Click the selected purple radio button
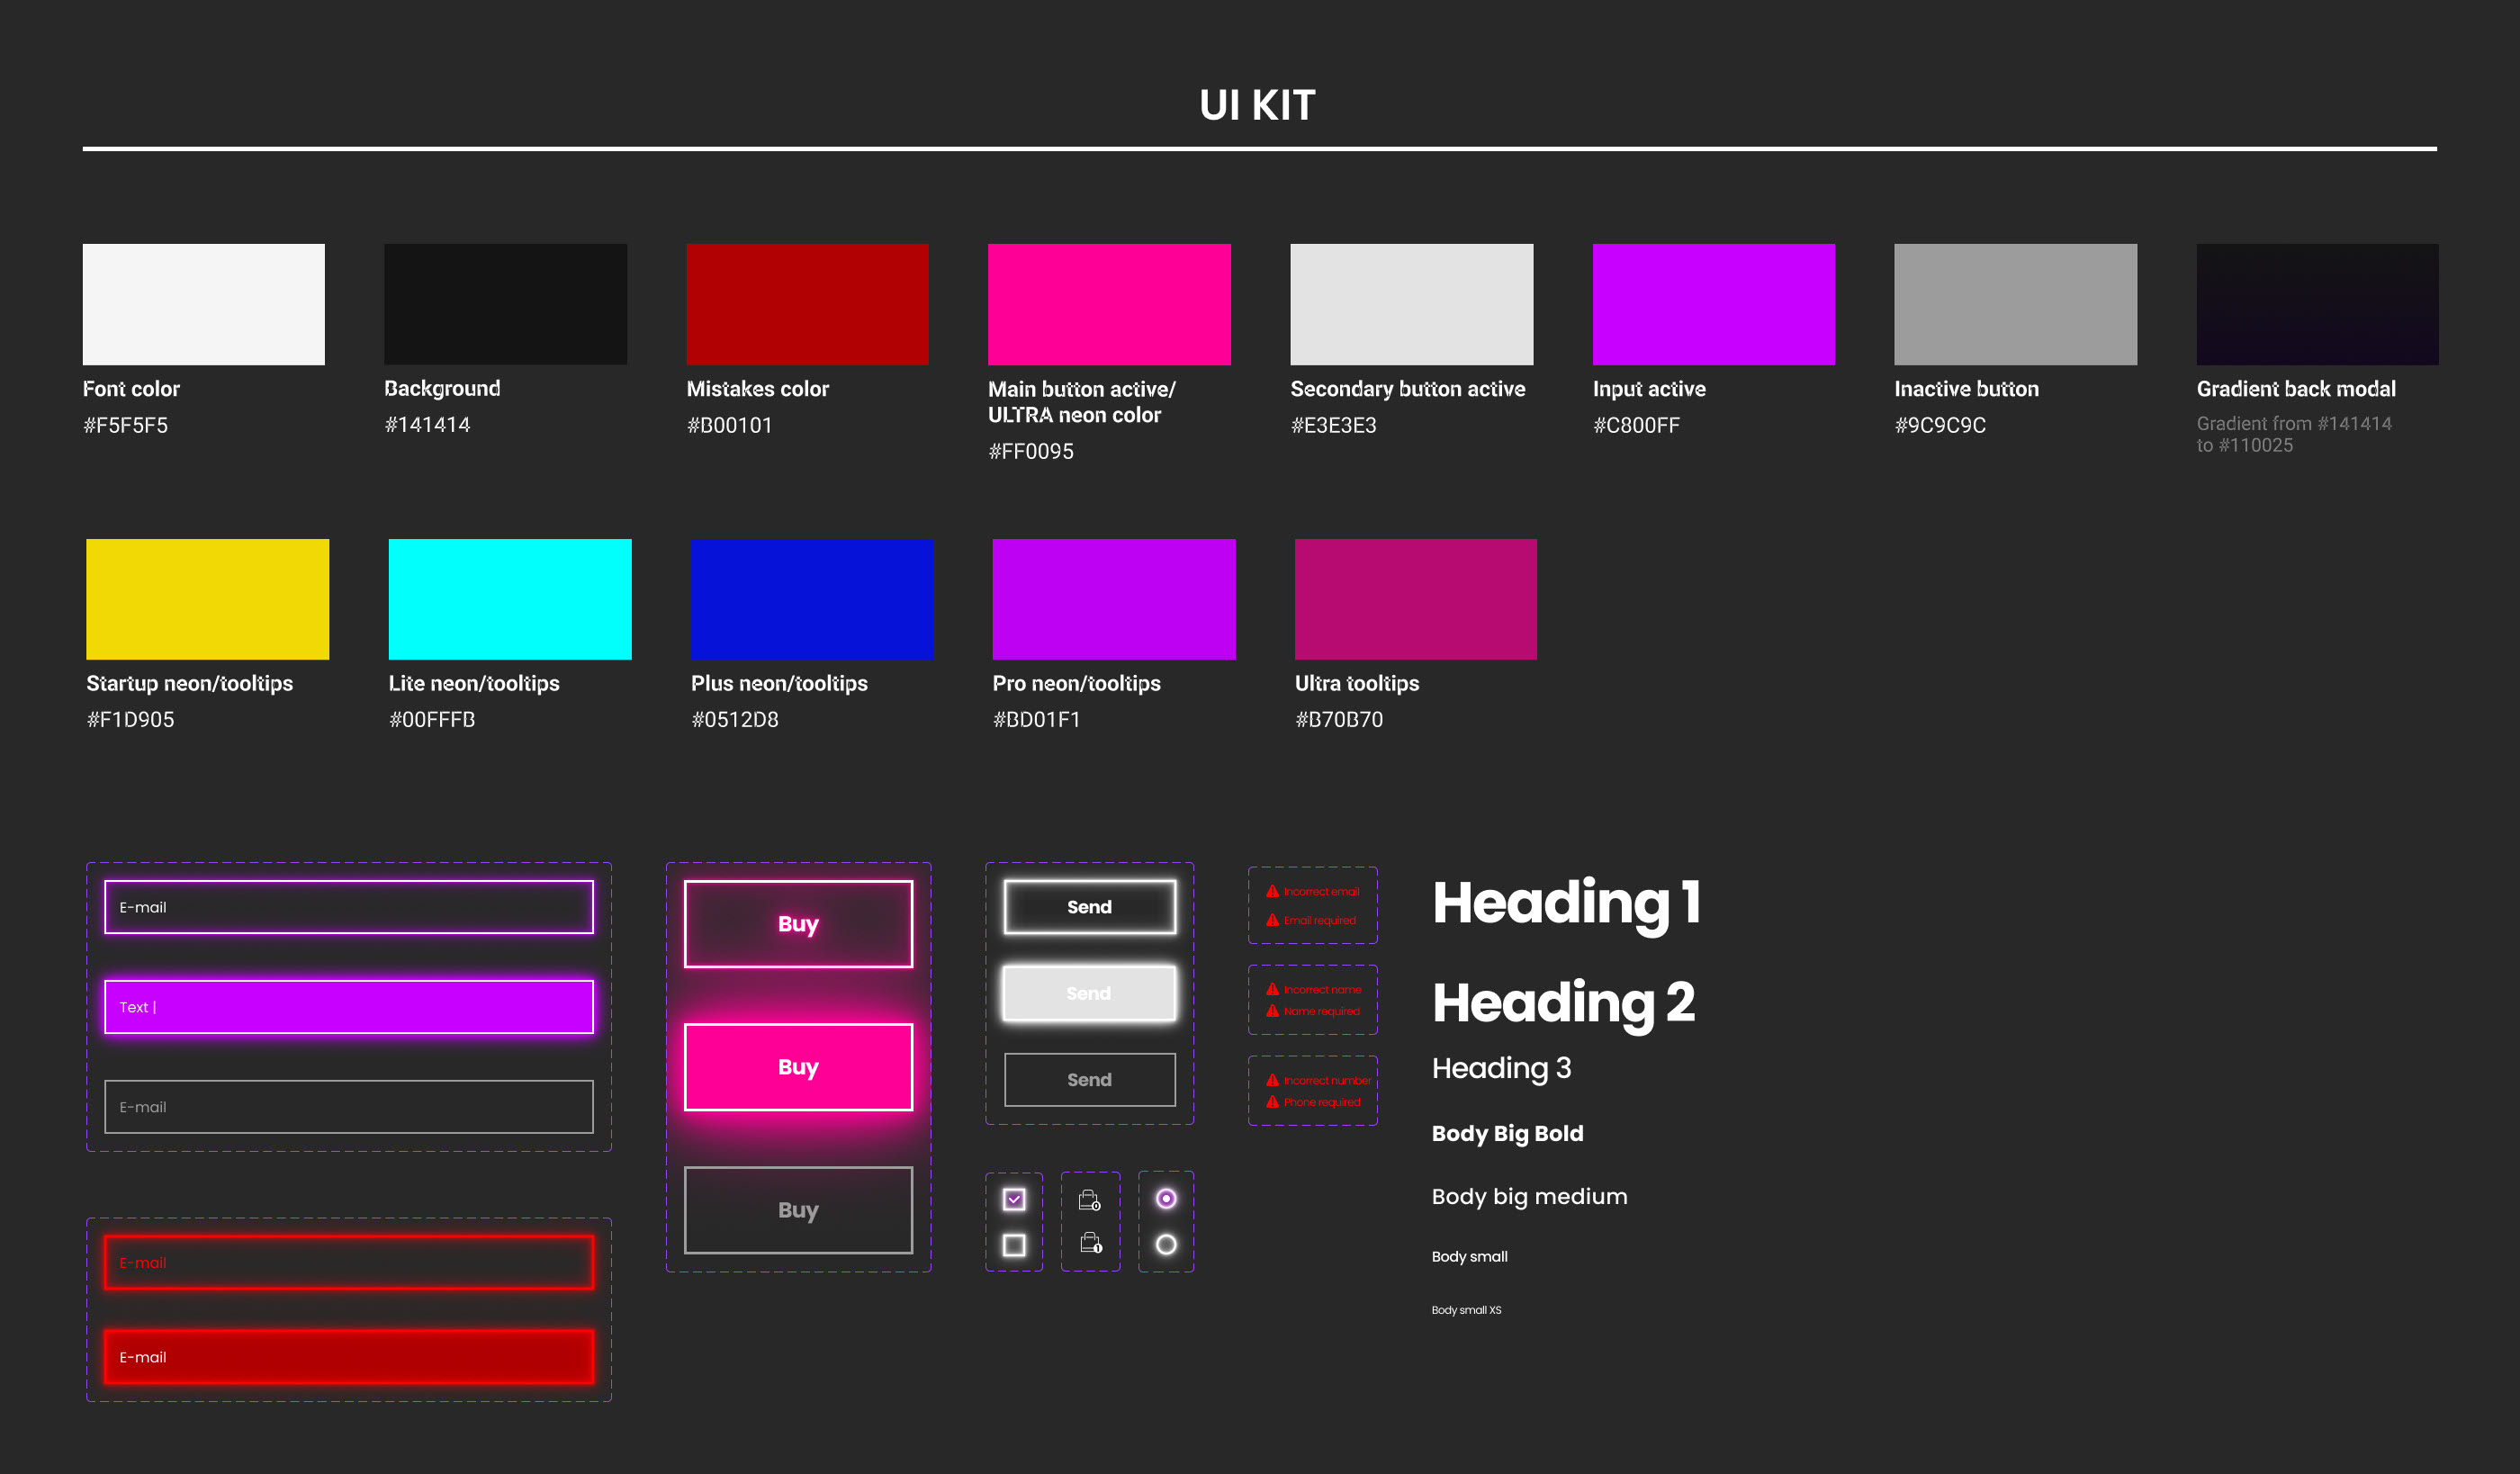The image size is (2520, 1474). (1166, 1198)
